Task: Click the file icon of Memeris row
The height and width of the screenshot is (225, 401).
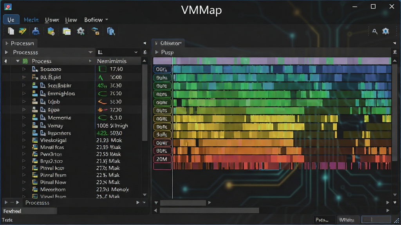Action: 43,118
